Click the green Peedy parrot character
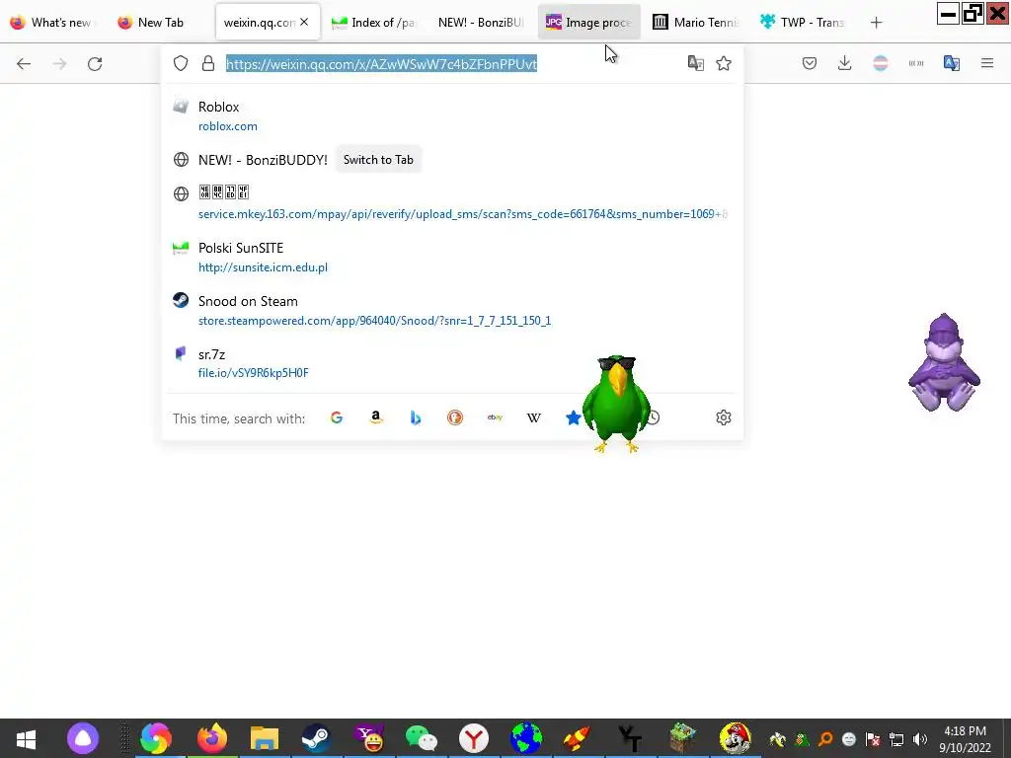1011x758 pixels. point(615,404)
